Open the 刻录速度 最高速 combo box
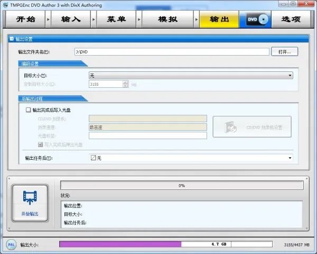Viewport: 317px width, 254px height. pos(147,127)
